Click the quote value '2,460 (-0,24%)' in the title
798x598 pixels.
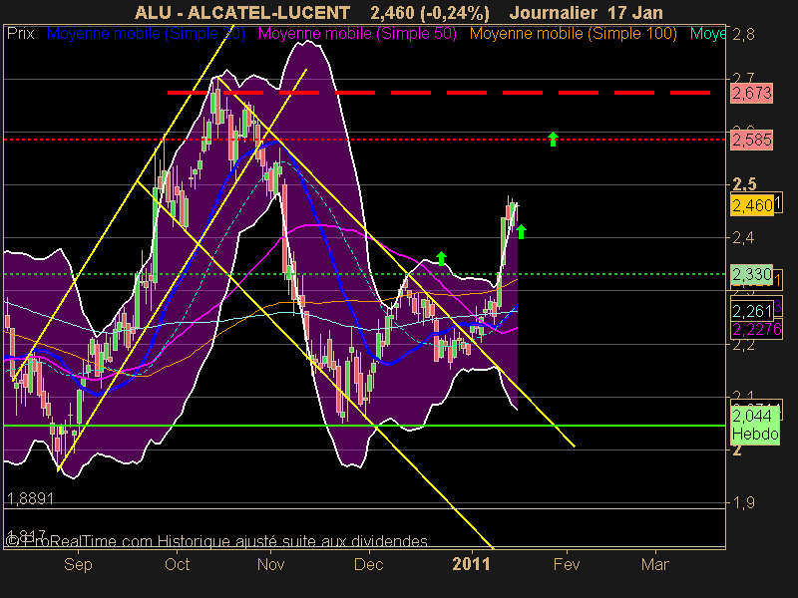click(430, 12)
